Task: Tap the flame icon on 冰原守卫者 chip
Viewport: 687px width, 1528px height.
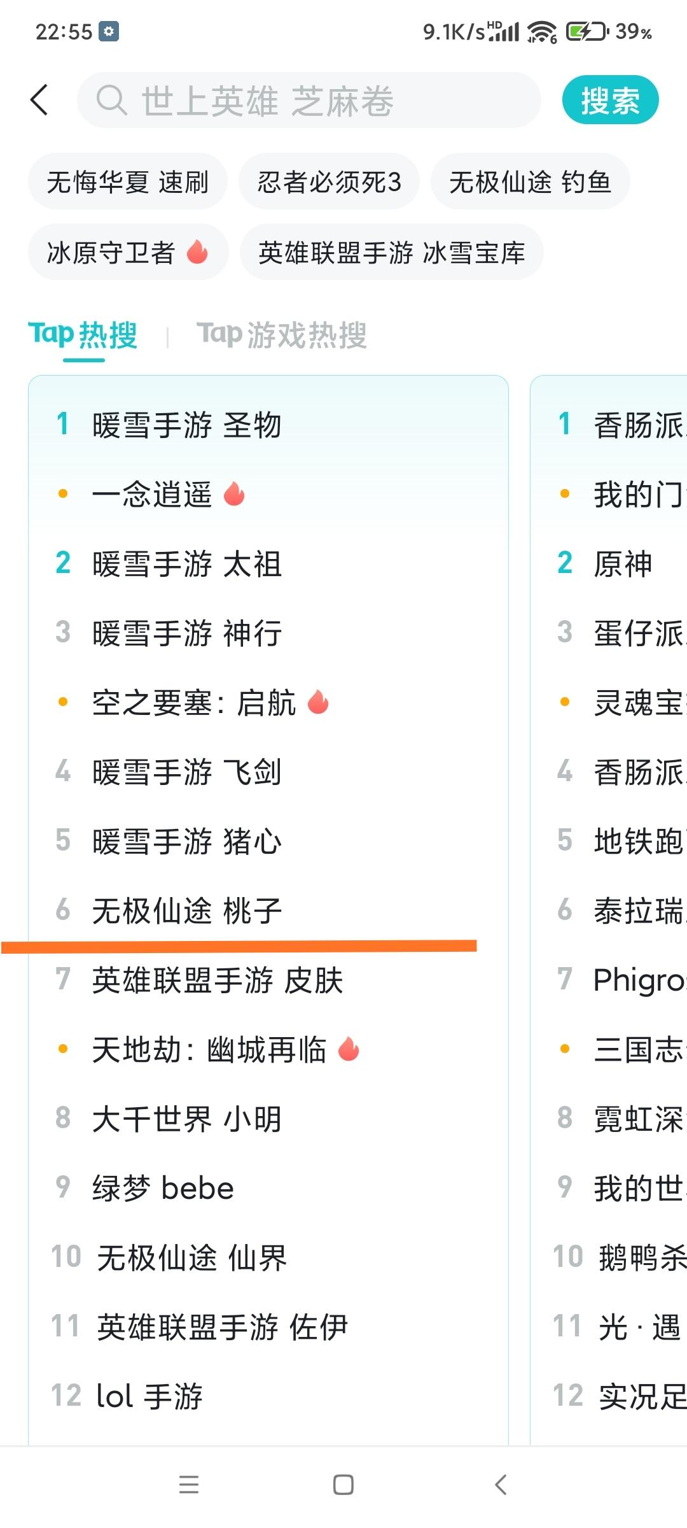Action: click(x=197, y=252)
